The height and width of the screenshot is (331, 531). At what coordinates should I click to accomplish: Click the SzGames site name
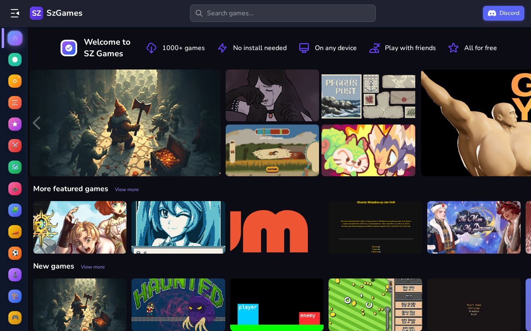64,13
